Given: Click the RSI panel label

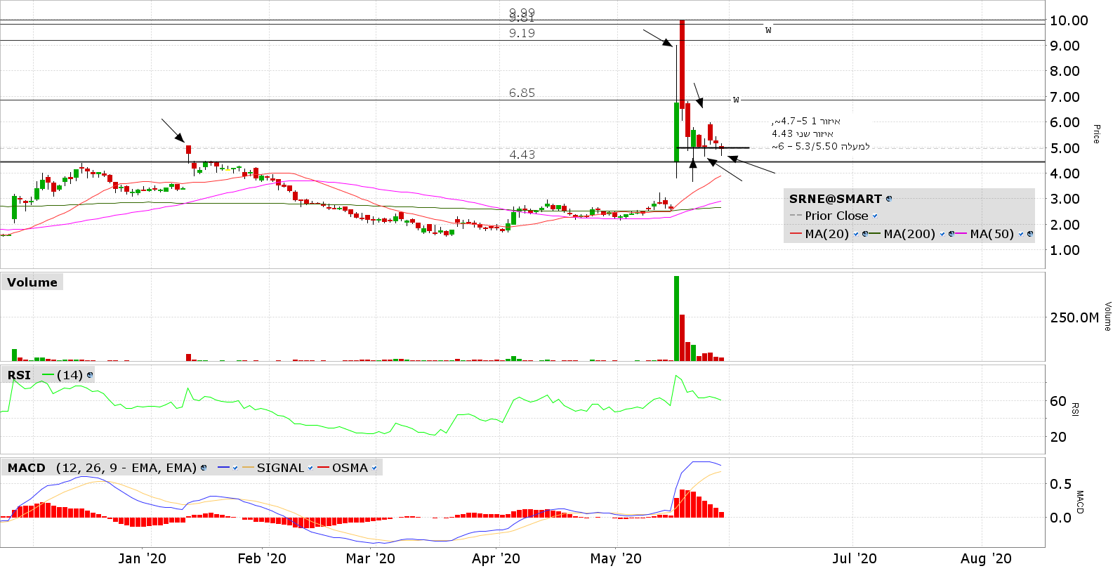Looking at the screenshot, I should click(x=19, y=375).
